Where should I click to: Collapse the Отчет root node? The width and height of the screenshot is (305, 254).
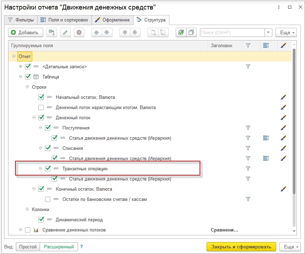(x=14, y=56)
